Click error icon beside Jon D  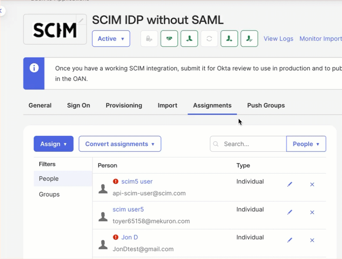tap(116, 237)
